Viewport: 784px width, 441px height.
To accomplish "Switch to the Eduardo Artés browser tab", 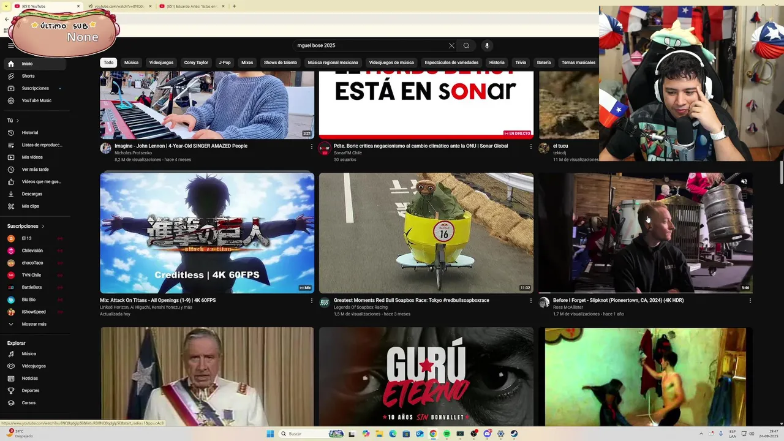I will [192, 6].
